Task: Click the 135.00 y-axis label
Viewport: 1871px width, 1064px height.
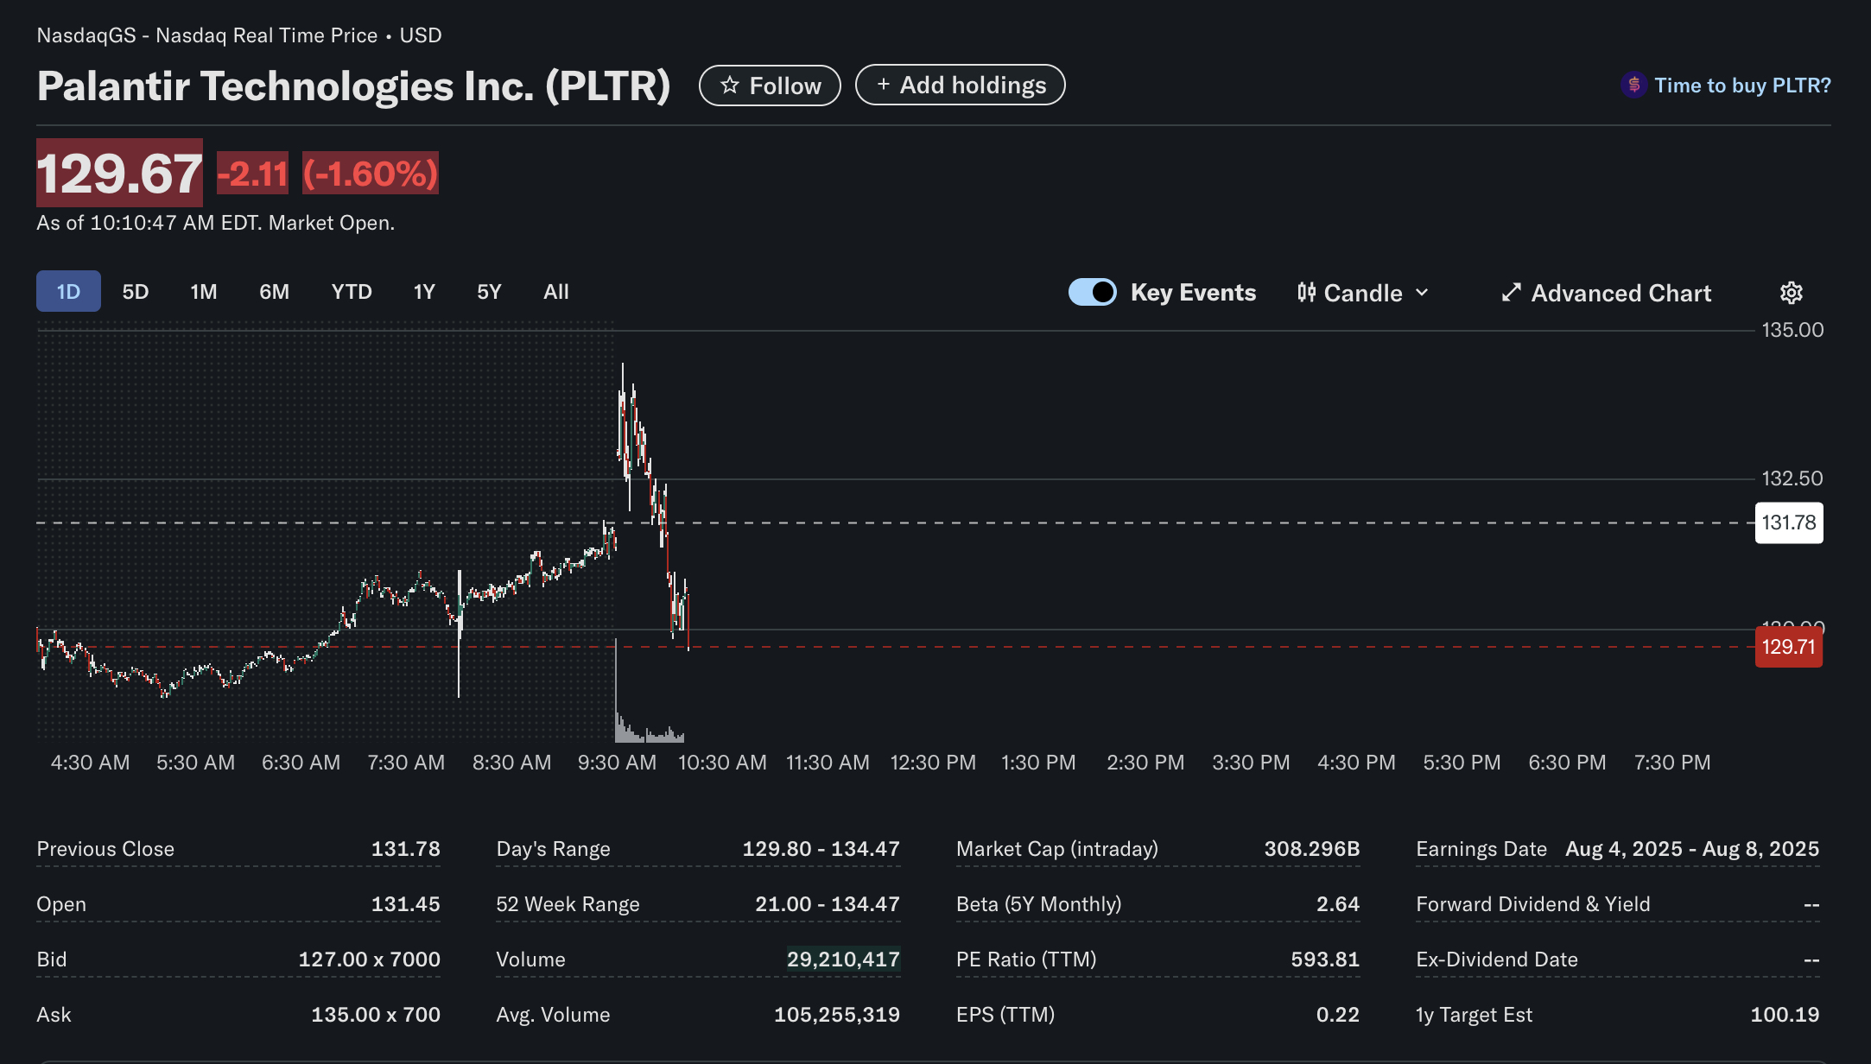Action: (x=1792, y=330)
